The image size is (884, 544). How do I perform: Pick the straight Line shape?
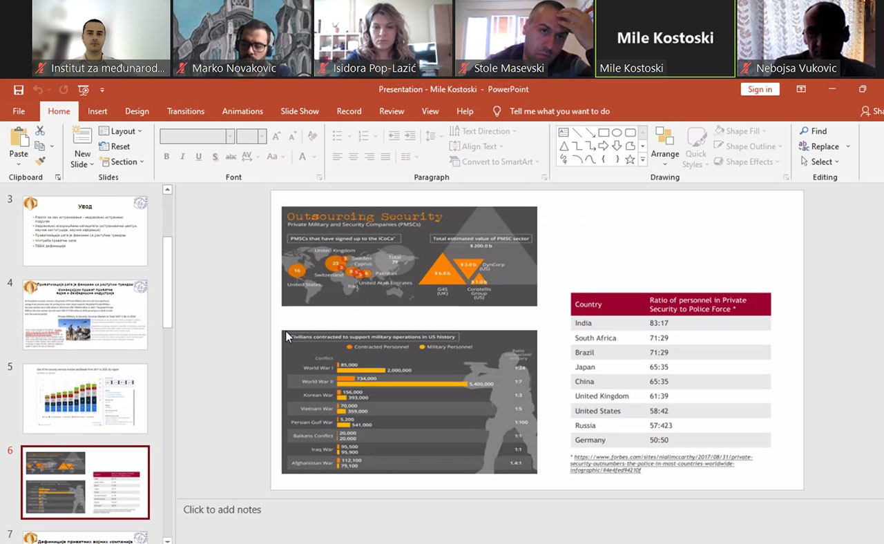click(x=577, y=133)
